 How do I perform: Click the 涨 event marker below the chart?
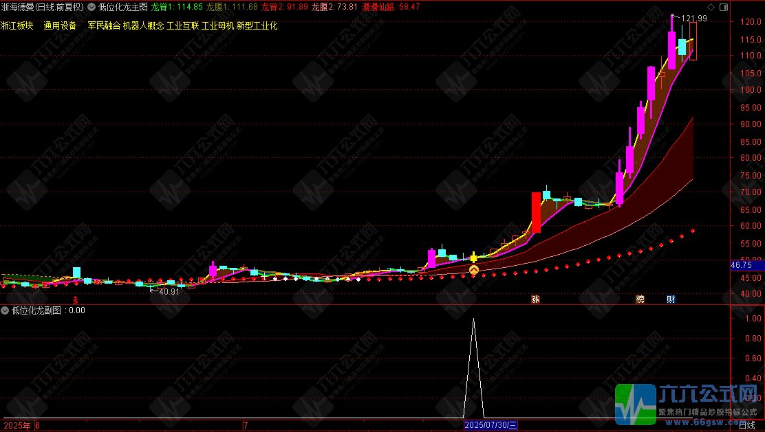536,299
